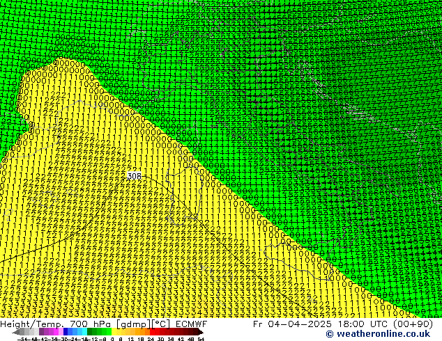Pick the yellow swatch in the color scale

pyautogui.click(x=114, y=332)
